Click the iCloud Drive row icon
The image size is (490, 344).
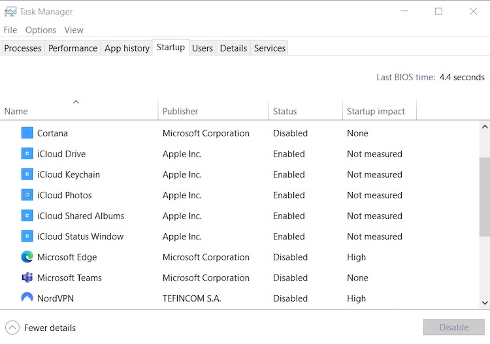(27, 153)
